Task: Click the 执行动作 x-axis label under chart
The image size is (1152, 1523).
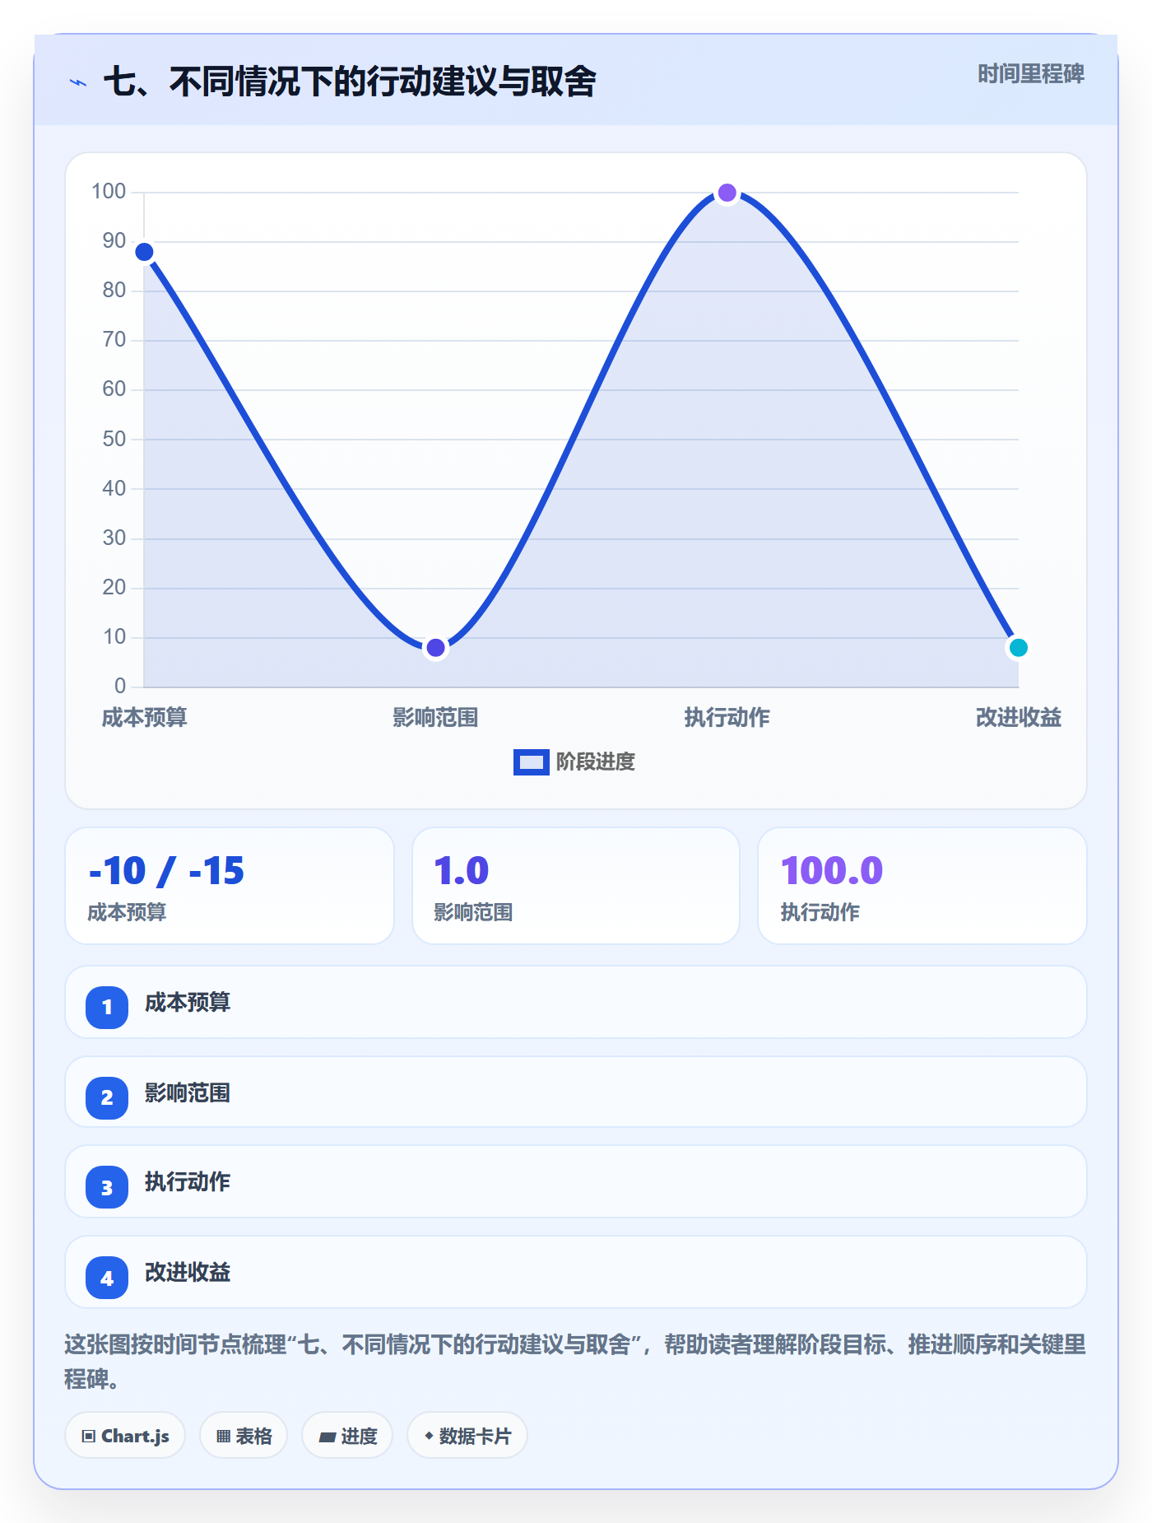Action: pyautogui.click(x=727, y=718)
